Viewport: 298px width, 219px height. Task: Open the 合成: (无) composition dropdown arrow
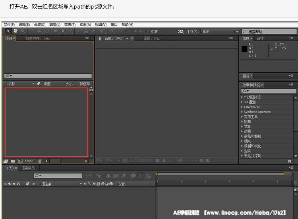(127, 38)
